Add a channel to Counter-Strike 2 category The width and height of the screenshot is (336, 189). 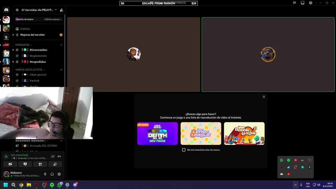point(61,141)
